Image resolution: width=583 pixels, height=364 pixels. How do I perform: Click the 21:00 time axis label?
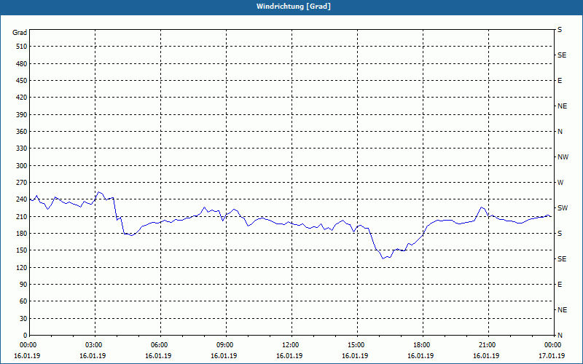pos(488,345)
